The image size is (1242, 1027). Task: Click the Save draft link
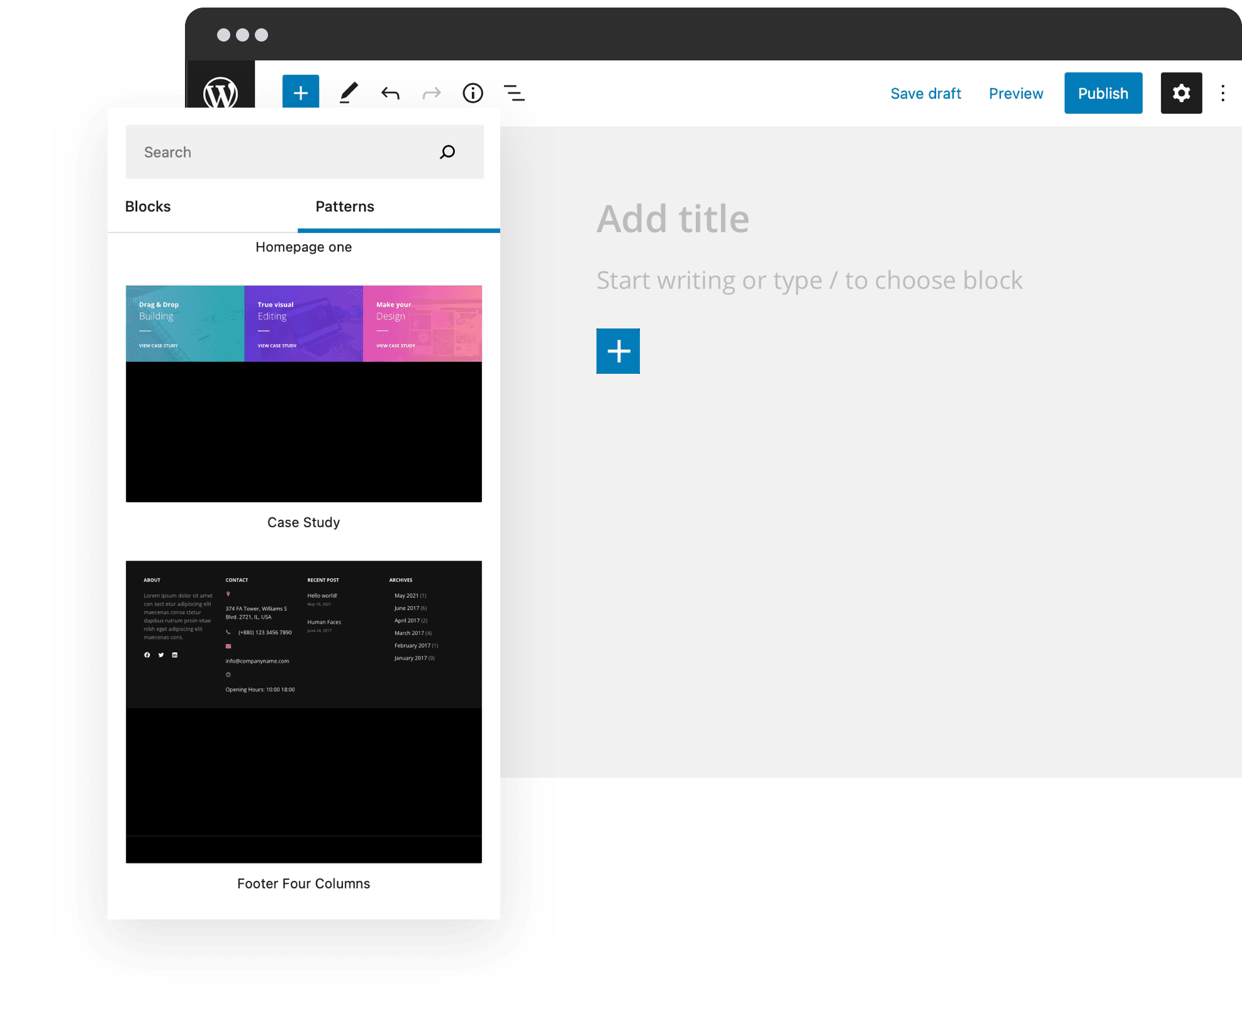(926, 93)
